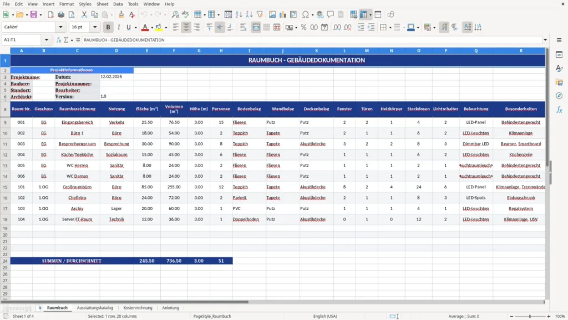Toggle Italic formatting button

coord(119,27)
